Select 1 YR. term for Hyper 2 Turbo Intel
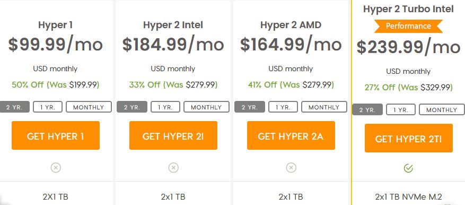The height and width of the screenshot is (205, 465). point(401,109)
